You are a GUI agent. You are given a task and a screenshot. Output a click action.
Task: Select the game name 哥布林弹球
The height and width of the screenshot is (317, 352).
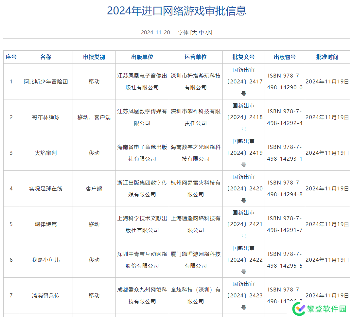(x=46, y=117)
